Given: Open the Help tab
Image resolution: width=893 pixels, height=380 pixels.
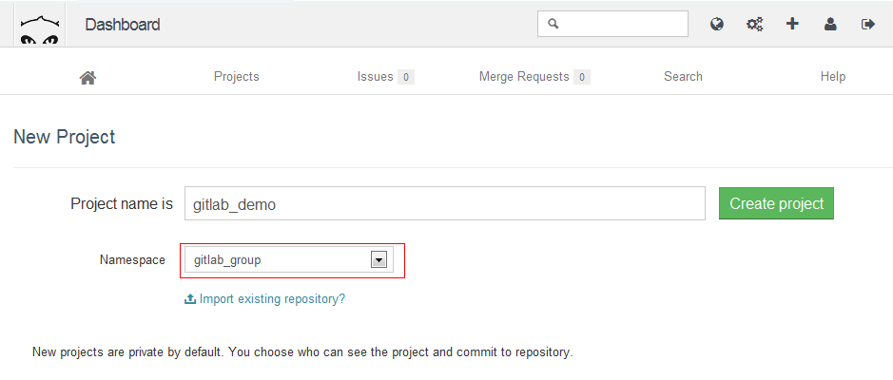Looking at the screenshot, I should click(833, 77).
